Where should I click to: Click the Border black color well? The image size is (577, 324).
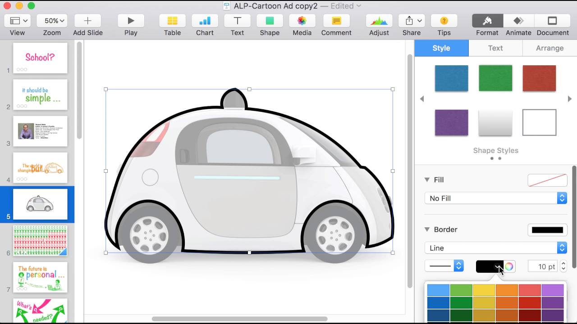(x=547, y=230)
